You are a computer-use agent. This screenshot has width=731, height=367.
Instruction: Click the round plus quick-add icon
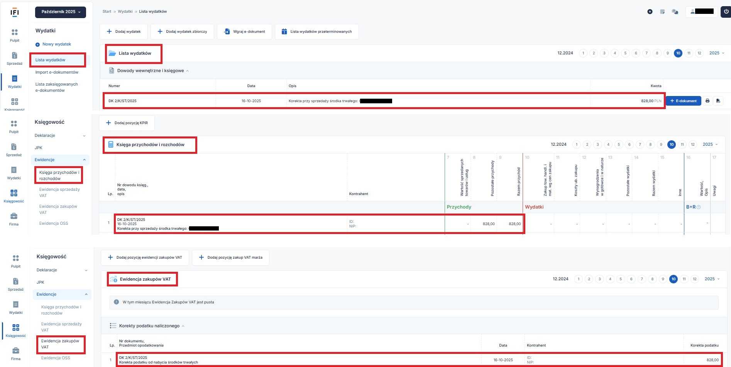pos(650,12)
